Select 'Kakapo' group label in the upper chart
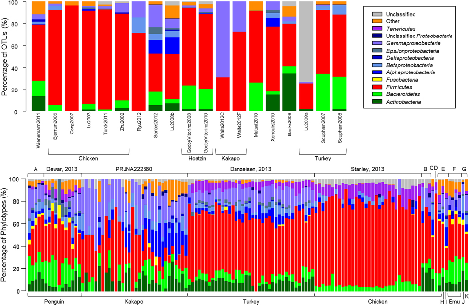This screenshot has width=469, height=305. (230, 158)
